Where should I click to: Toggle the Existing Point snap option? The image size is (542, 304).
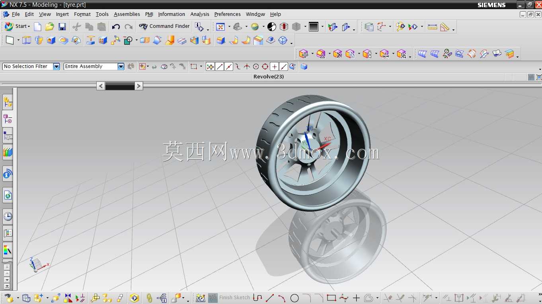[x=274, y=67]
